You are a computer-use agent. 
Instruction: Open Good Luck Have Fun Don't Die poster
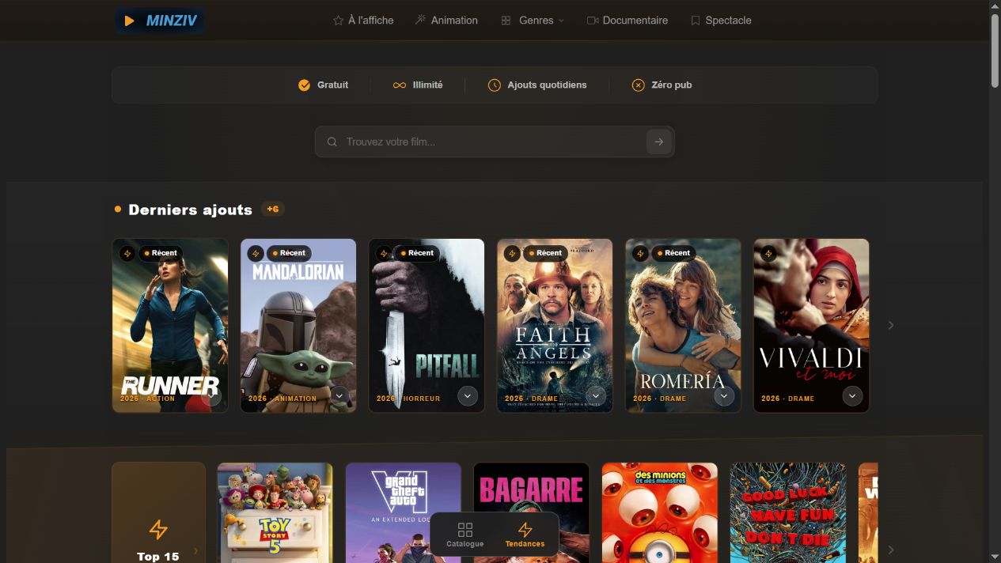click(x=788, y=512)
